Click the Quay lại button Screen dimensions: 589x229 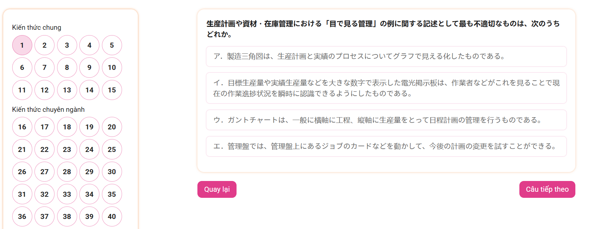(217, 189)
